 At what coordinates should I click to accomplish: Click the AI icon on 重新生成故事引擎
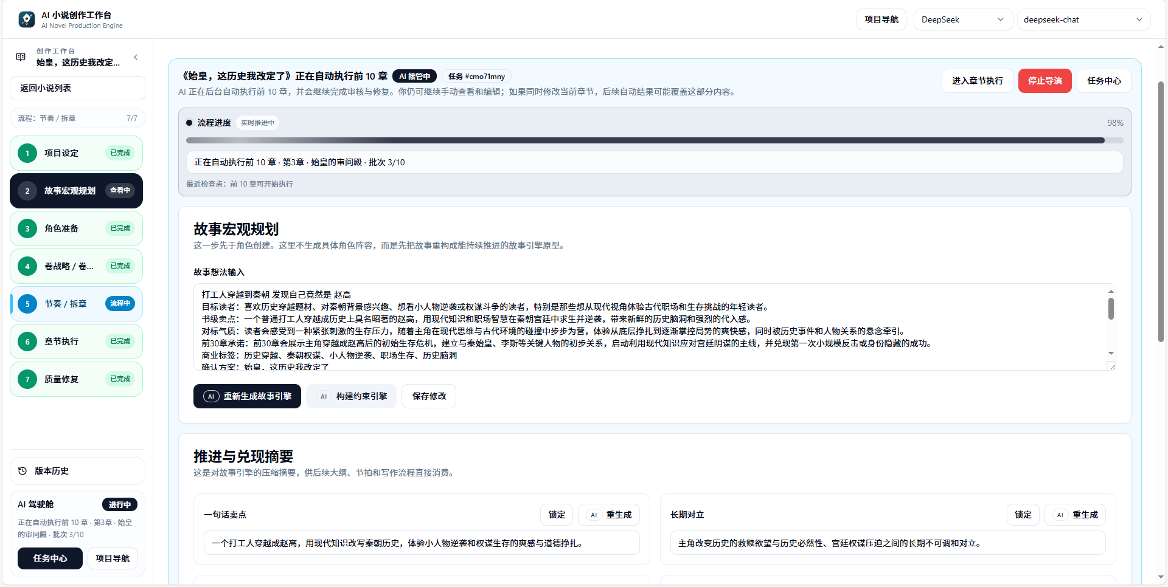[x=210, y=396]
